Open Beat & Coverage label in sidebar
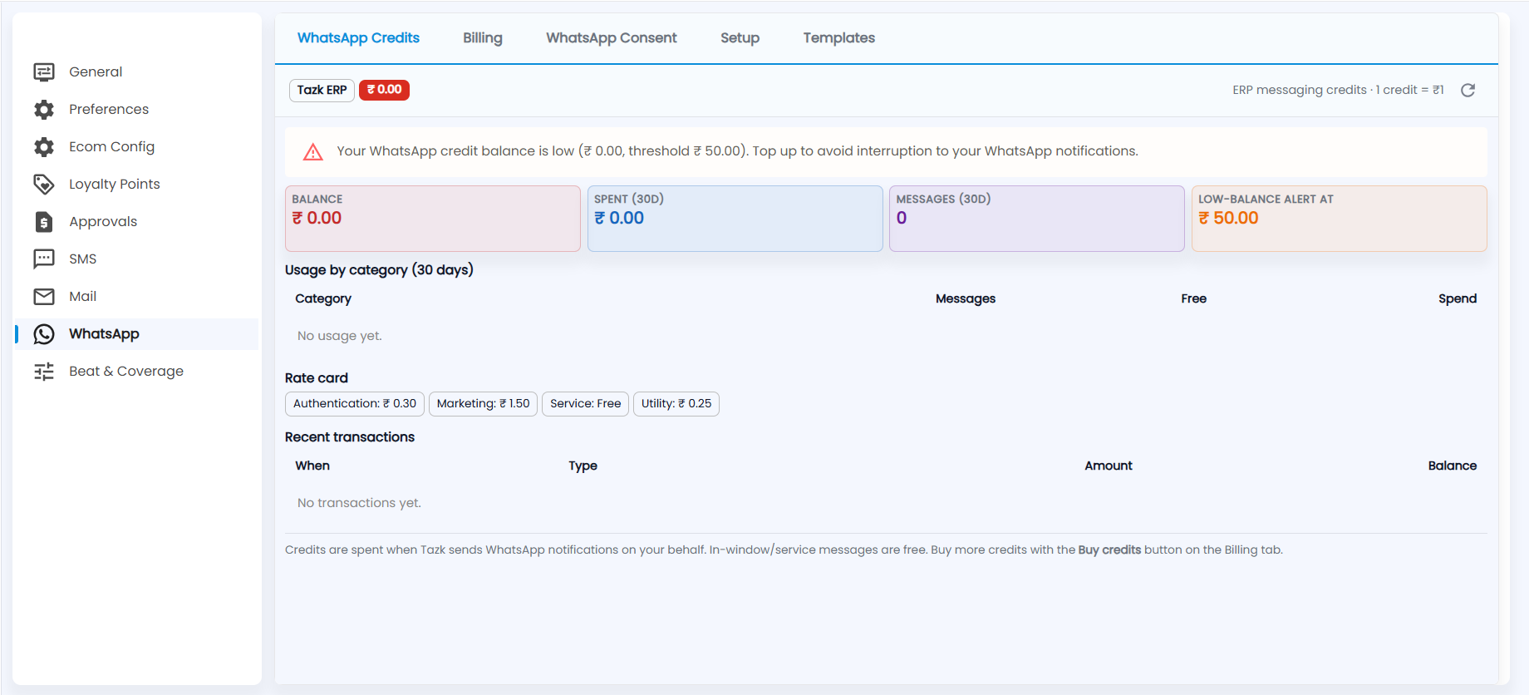1529x695 pixels. [x=126, y=372]
